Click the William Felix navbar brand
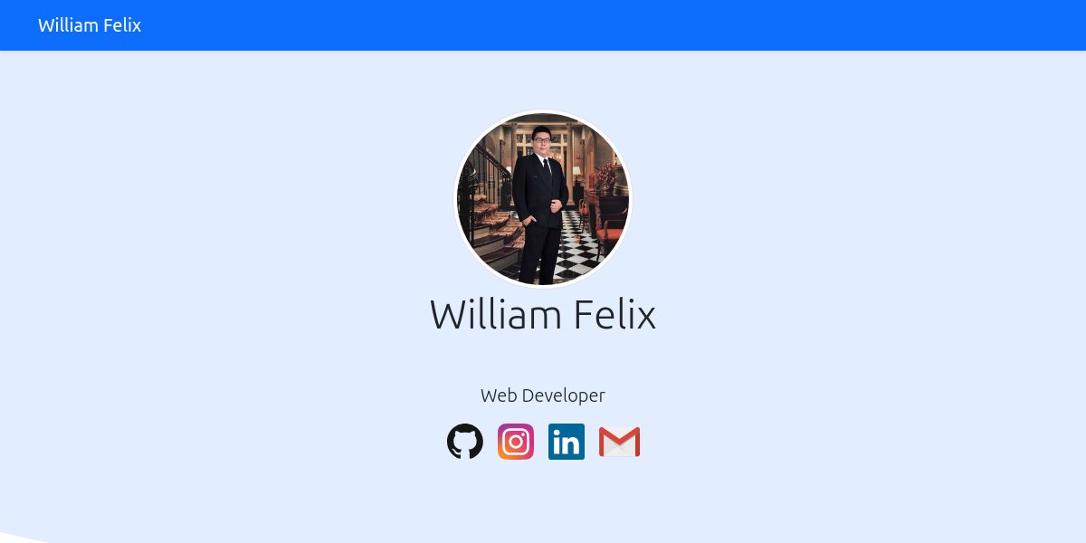The image size is (1086, 543). pos(90,25)
